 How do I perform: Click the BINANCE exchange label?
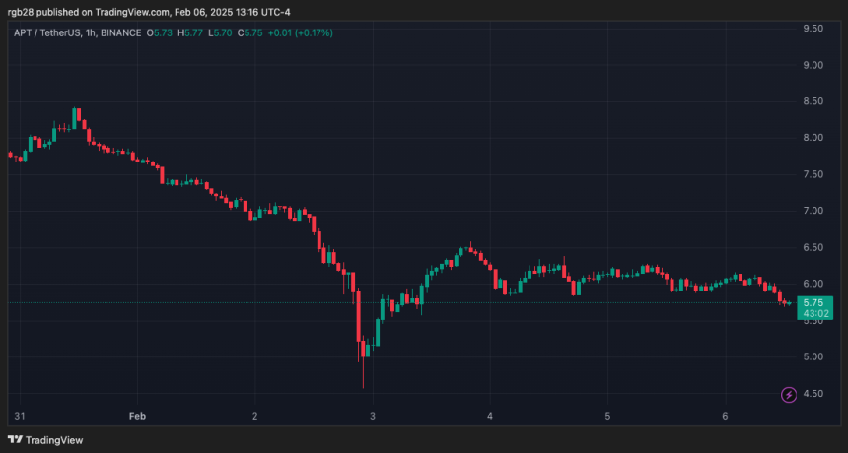(x=120, y=33)
